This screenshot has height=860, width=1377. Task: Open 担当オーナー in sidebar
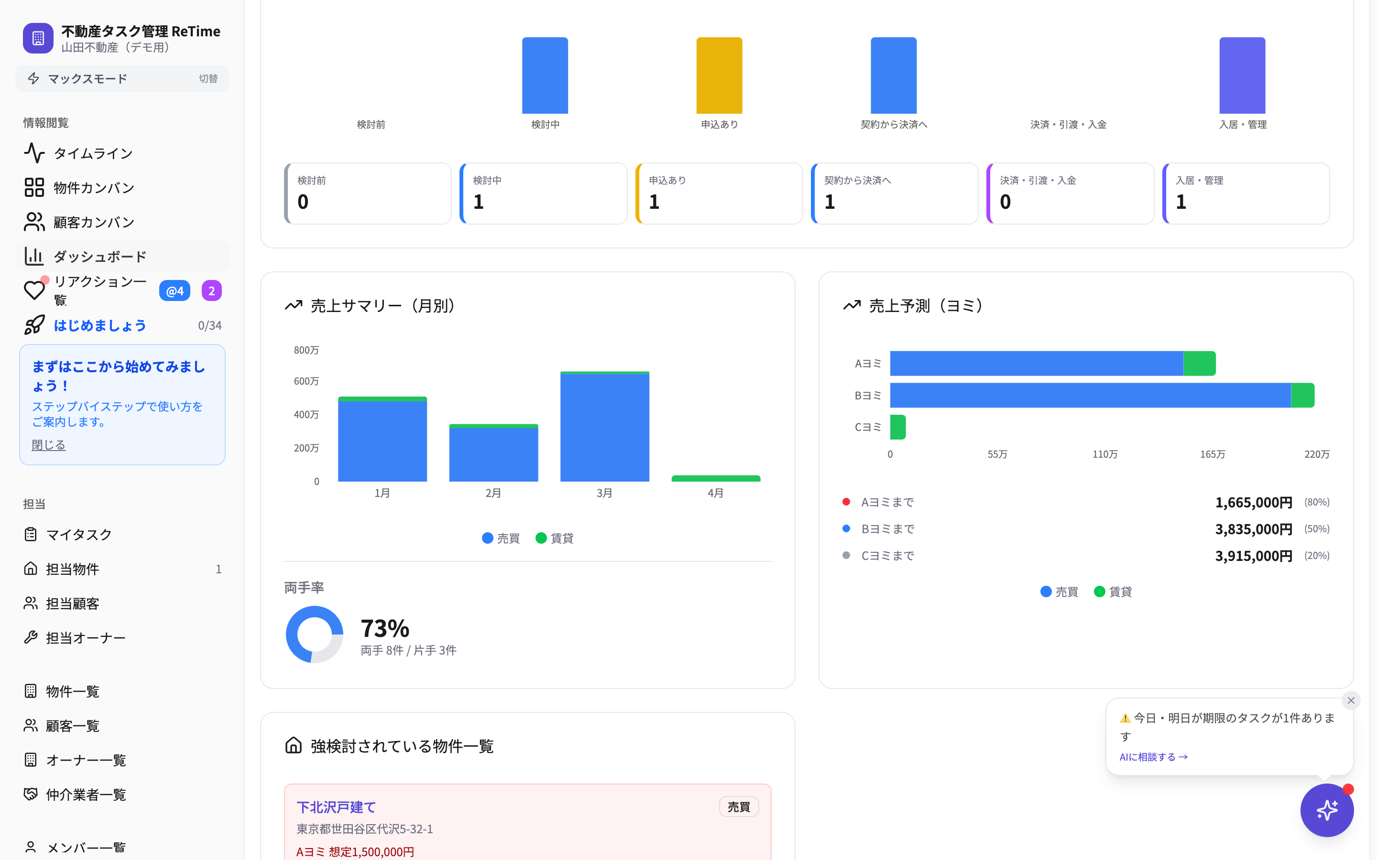(122, 638)
